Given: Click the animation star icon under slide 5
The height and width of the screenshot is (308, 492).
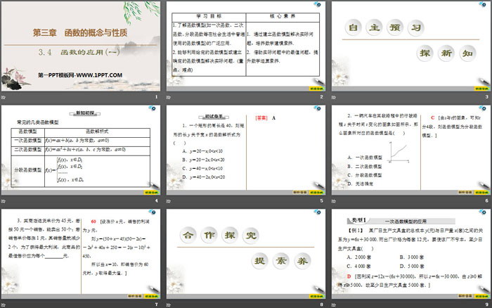Looking at the screenshot, I should (169, 201).
